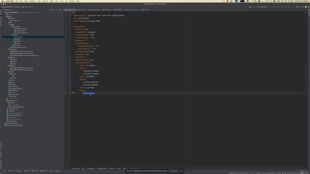Viewport: 310px width, 174px height.
Task: Click the 'batchQueries: false' line
Action: tap(85, 52)
